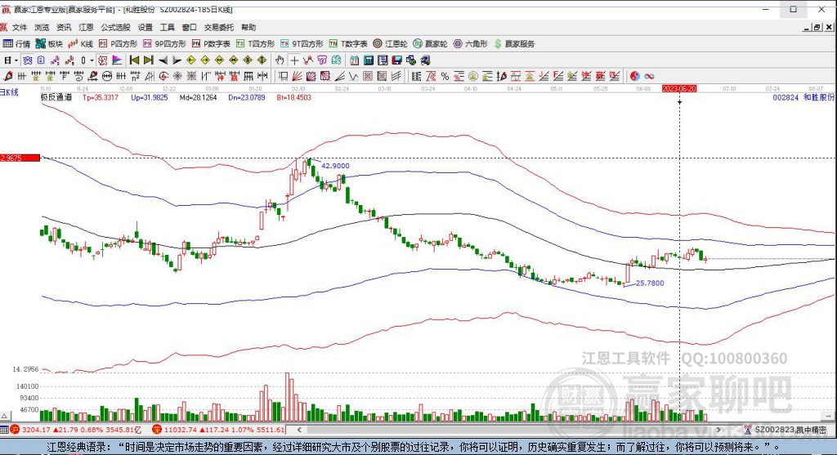Show the K线 candlestick chart
Screen dimensions: 837x455
click(x=81, y=44)
